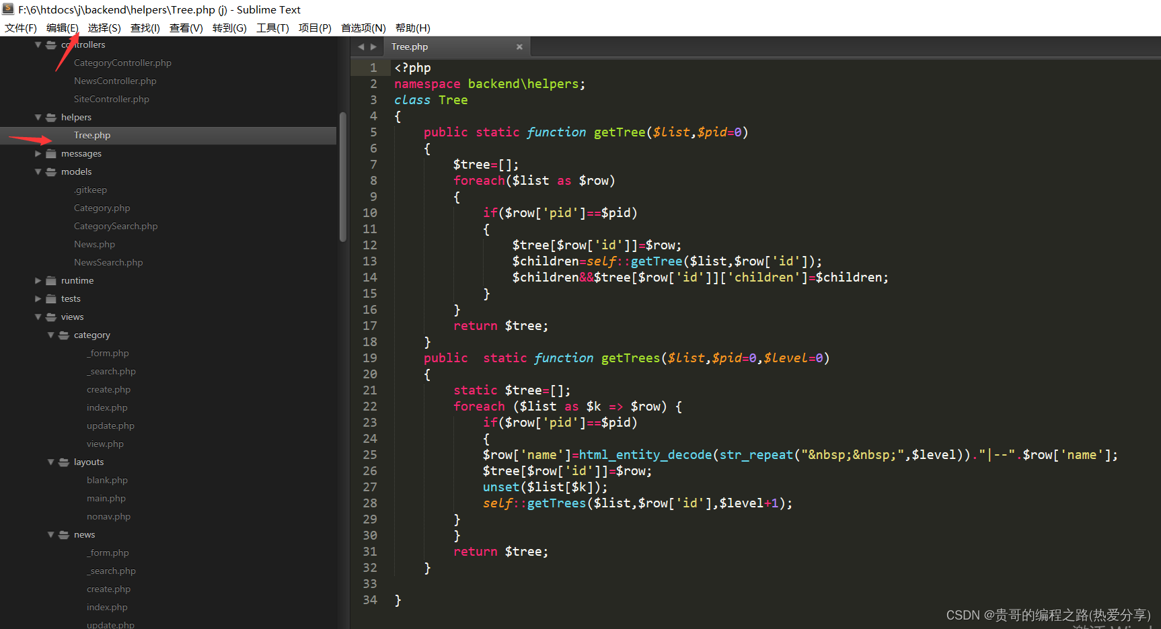The width and height of the screenshot is (1161, 629).
Task: Open nonav.php in layouts
Action: [x=108, y=517]
